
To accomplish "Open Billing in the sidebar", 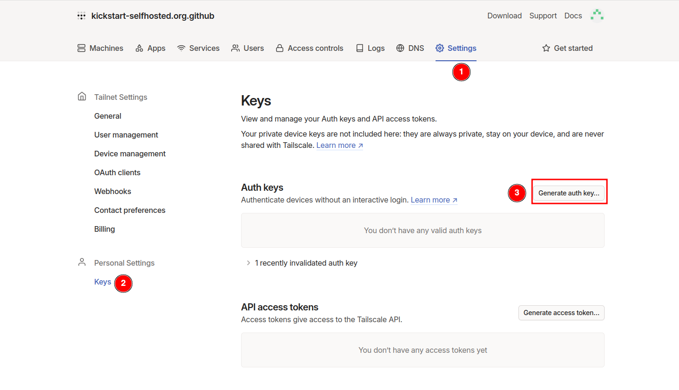I will pos(105,229).
